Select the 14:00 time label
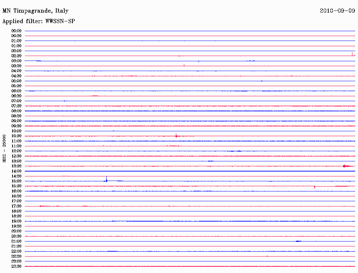This screenshot has width=358, height=273. [x=16, y=171]
